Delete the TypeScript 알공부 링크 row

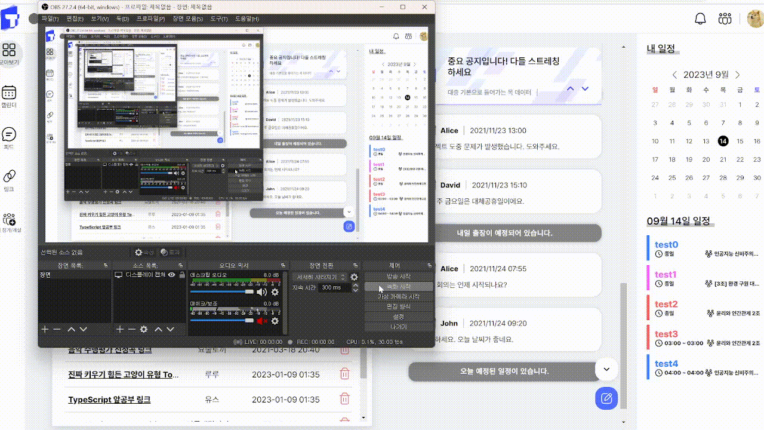point(344,399)
